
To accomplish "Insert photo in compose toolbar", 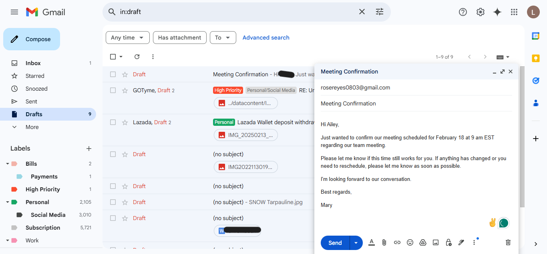I will pos(436,242).
